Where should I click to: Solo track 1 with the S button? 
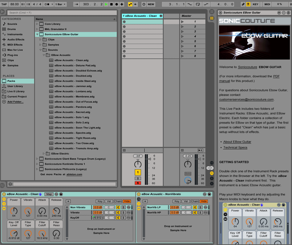click(x=138, y=178)
